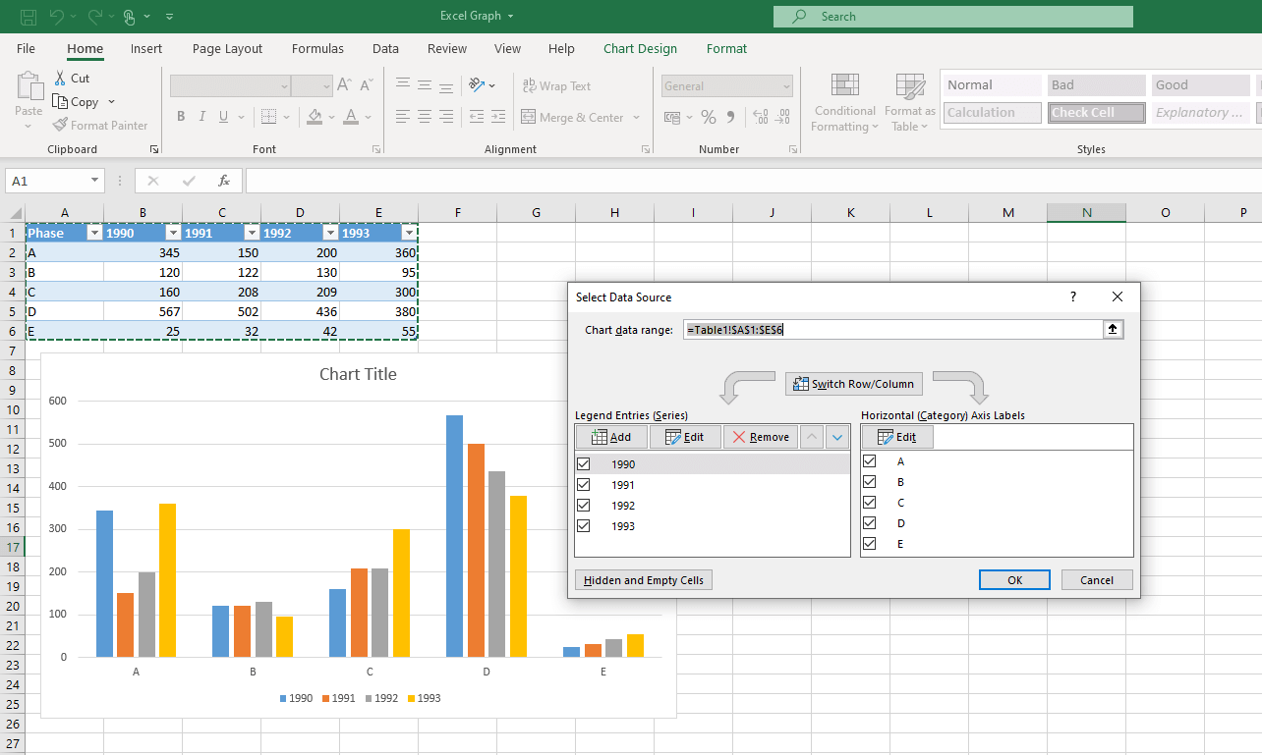The width and height of the screenshot is (1262, 755).
Task: Collapse the Chart data range dialog
Action: 1113,329
